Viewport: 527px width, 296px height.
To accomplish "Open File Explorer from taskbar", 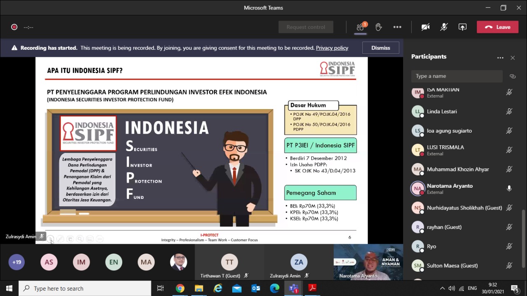I will pyautogui.click(x=199, y=288).
